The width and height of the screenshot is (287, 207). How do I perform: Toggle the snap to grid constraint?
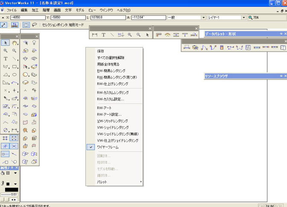pyautogui.click(x=5, y=138)
